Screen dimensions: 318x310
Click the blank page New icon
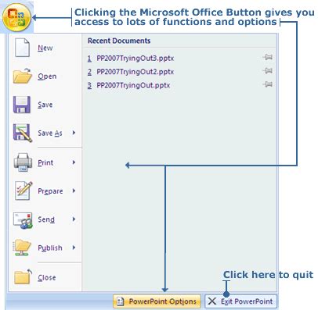[x=22, y=48]
